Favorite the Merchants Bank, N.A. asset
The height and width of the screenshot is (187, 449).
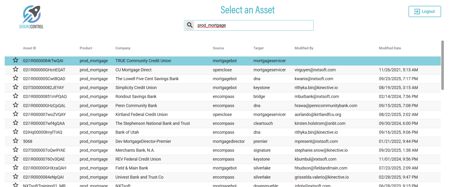(15, 150)
